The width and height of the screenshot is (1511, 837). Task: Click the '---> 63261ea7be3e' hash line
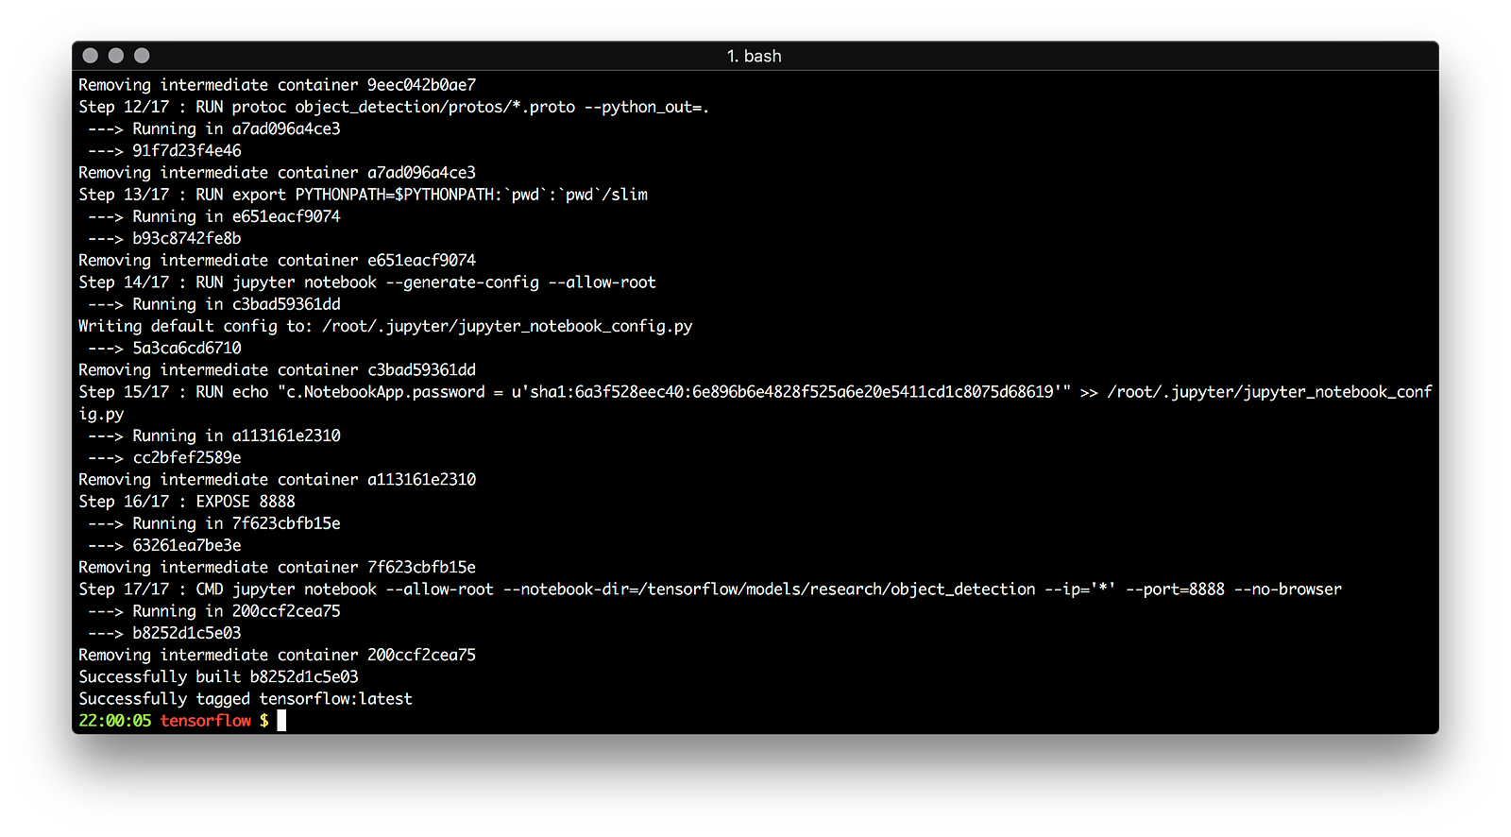[164, 546]
